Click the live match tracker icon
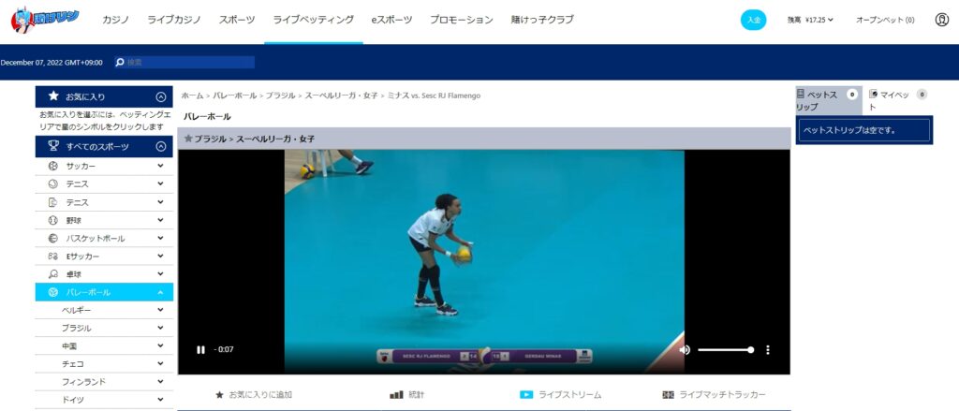The image size is (959, 411). click(x=669, y=394)
